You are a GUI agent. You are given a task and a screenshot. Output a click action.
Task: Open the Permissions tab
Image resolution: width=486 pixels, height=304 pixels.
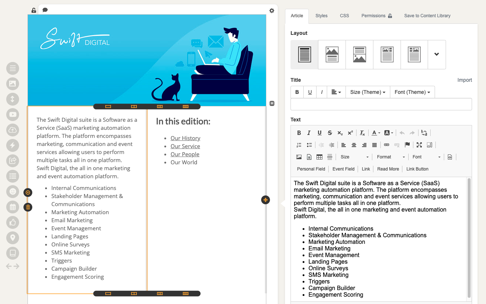[x=377, y=16]
